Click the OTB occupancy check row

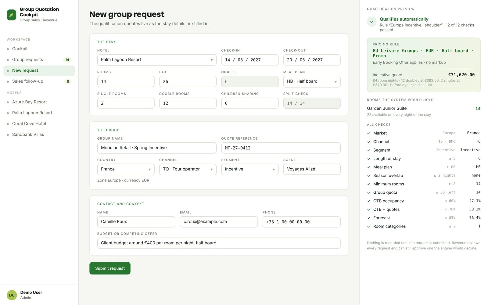424,201
